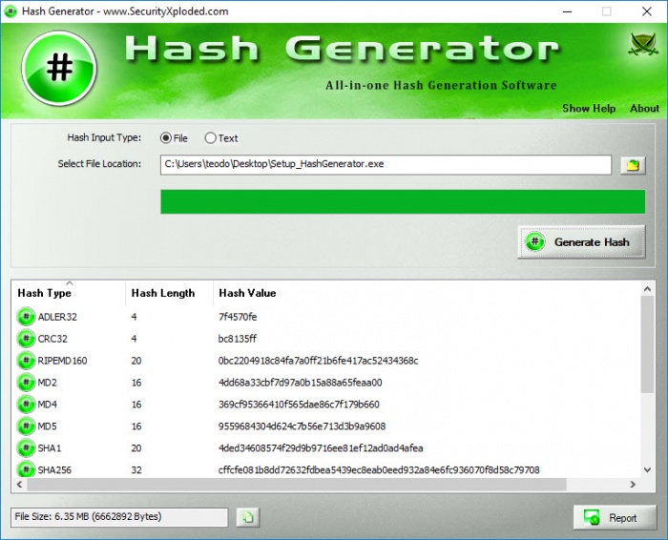Click the MD5 value starting 95596843

coord(303,426)
